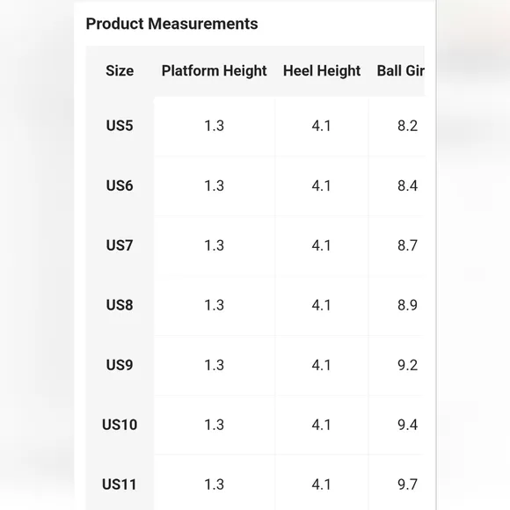Select the US6 size row label
The image size is (510, 510).
[120, 186]
